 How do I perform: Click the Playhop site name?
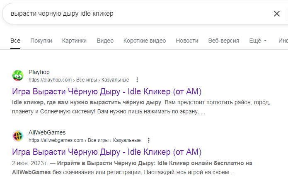coord(39,72)
